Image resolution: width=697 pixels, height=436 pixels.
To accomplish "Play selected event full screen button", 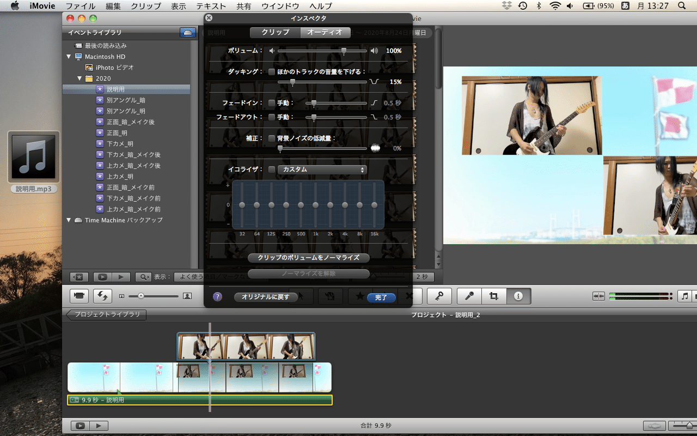I will pyautogui.click(x=102, y=277).
